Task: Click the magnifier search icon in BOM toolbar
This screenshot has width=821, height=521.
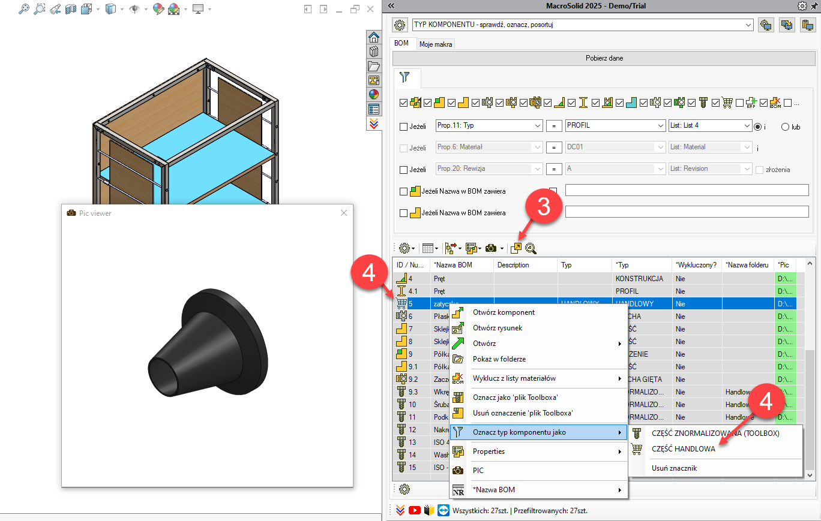Action: [531, 248]
